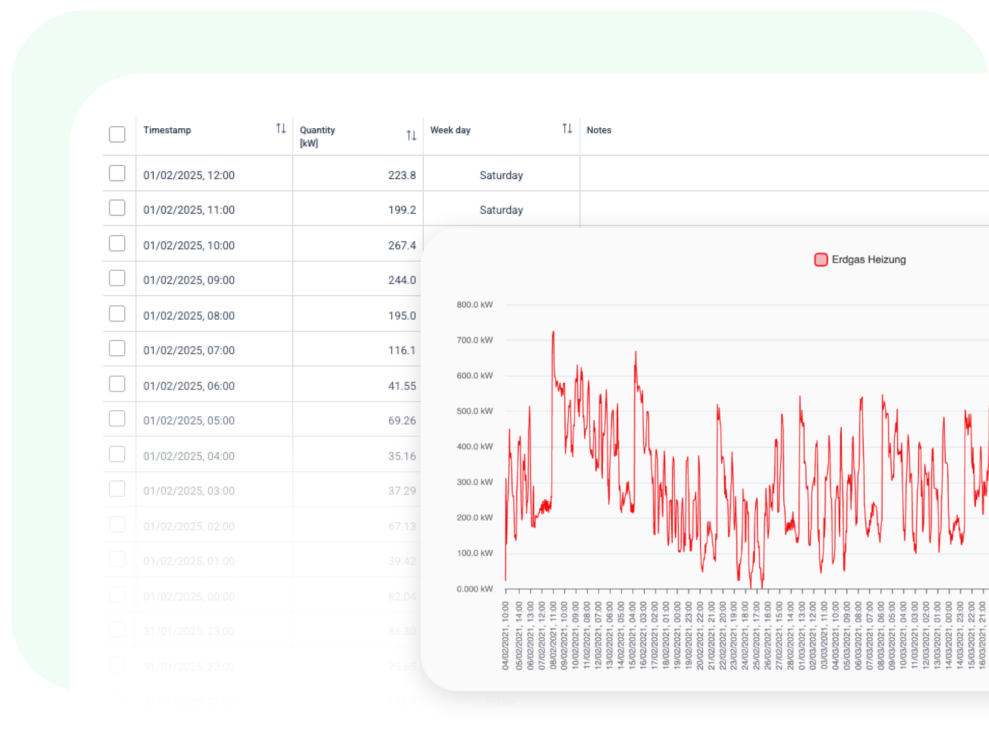
Task: Click the Timestamp column header label
Action: click(x=167, y=130)
